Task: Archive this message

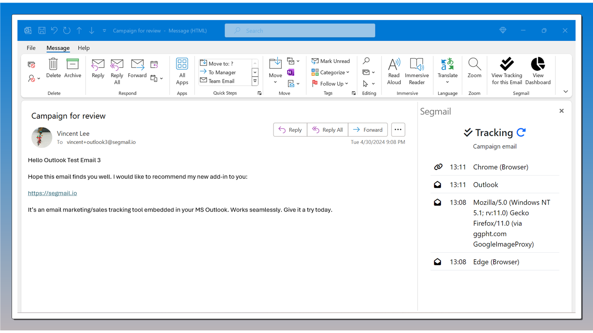Action: [x=72, y=68]
